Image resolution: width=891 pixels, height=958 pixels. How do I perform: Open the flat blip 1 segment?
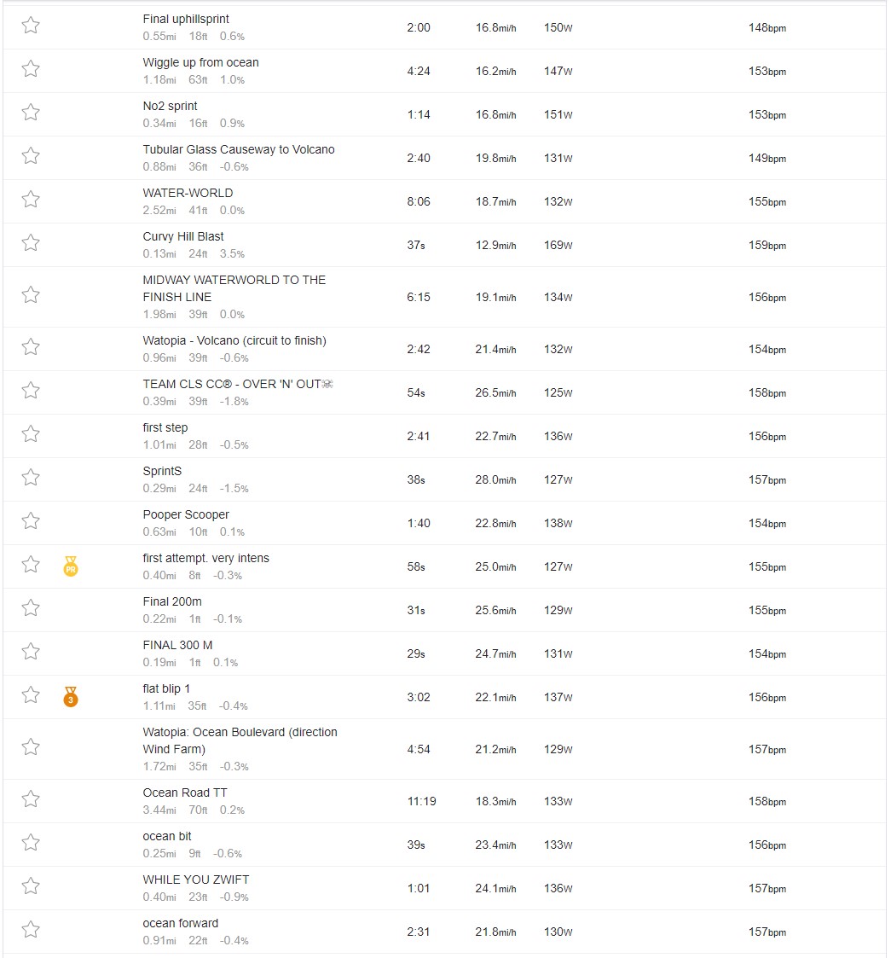pyautogui.click(x=166, y=688)
